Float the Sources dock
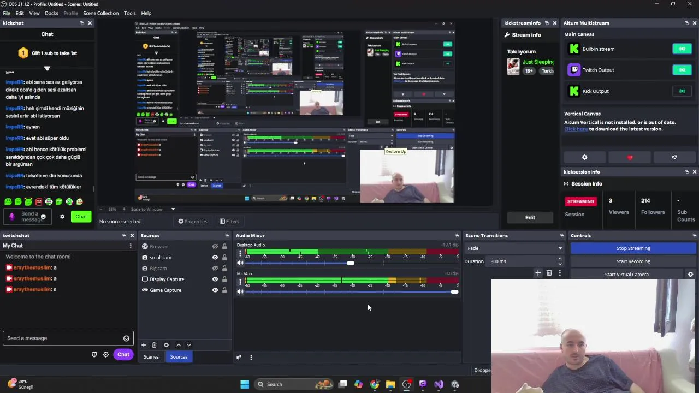 pos(227,236)
